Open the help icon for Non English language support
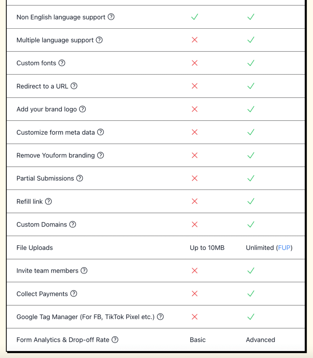 tap(111, 17)
